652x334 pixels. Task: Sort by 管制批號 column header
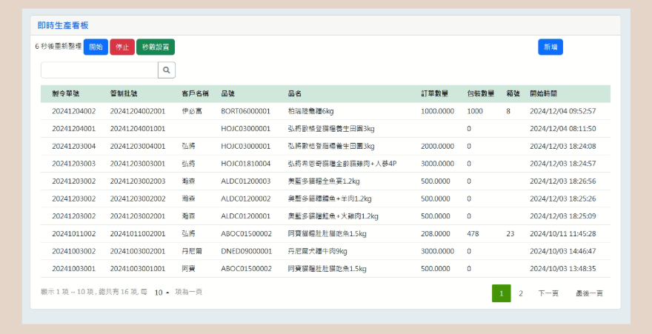tap(123, 94)
